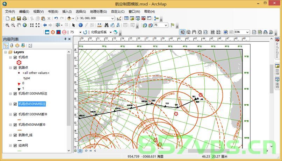Open the Measure tool
Viewport: 282px width, 161px height.
(x=99, y=25)
